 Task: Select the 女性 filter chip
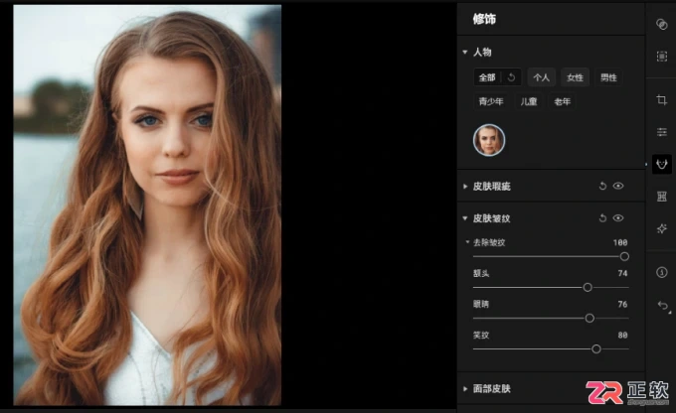(x=575, y=77)
